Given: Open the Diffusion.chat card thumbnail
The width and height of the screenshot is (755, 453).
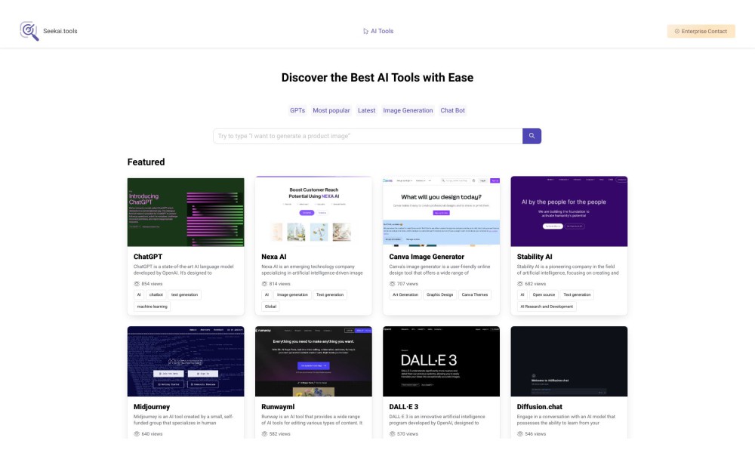Looking at the screenshot, I should pos(569,362).
